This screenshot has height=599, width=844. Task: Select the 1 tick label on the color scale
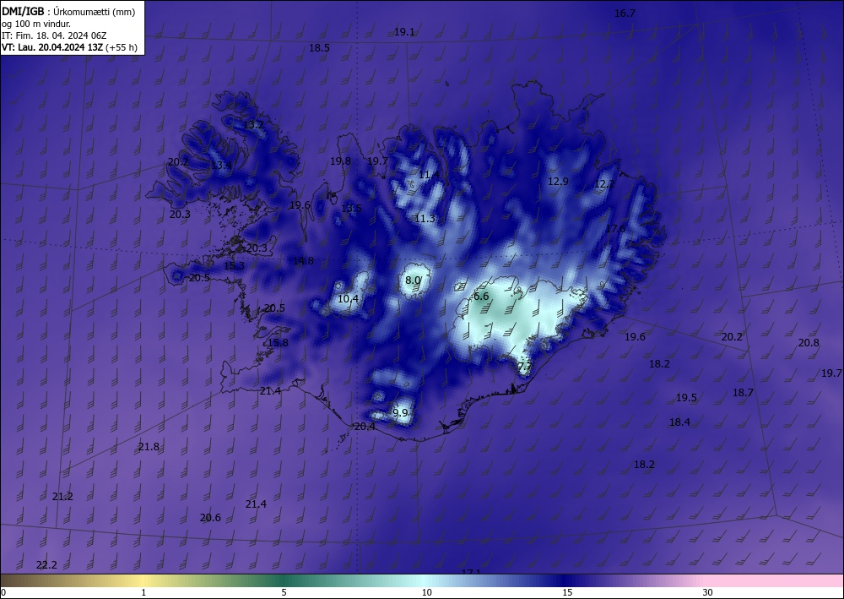pos(143,592)
